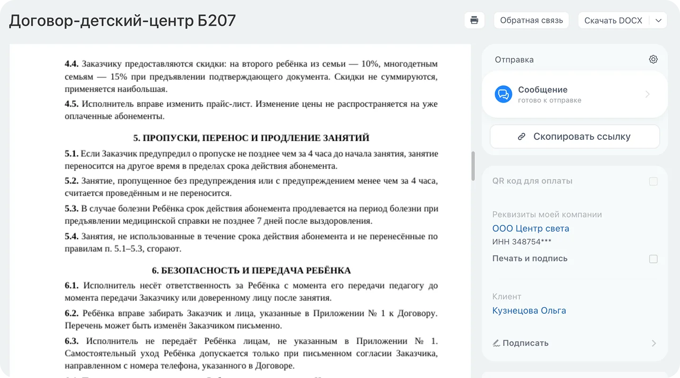Expand download format dropdown arrow
This screenshot has width=680, height=378.
[x=658, y=20]
